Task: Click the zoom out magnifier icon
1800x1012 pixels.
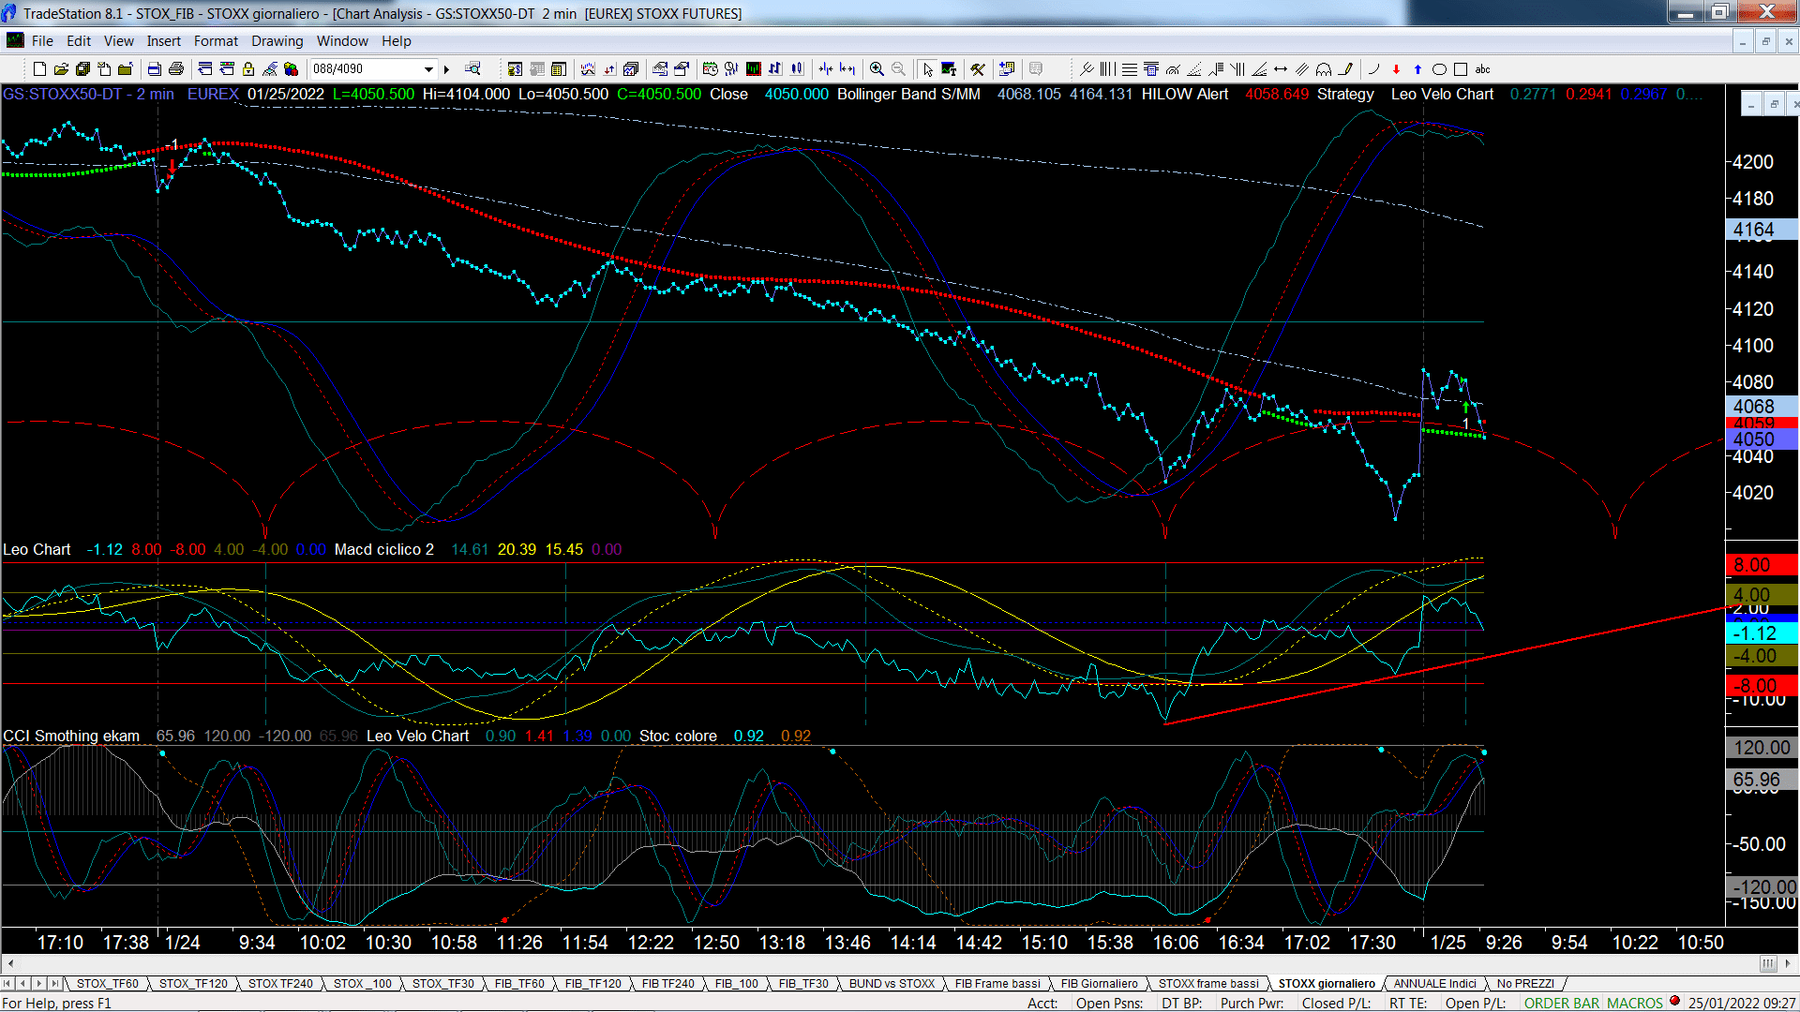Action: [898, 69]
